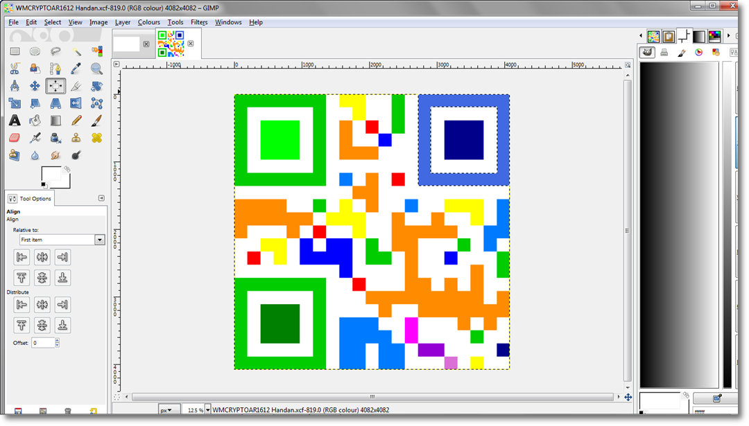Select the Text tool
The width and height of the screenshot is (749, 426).
tap(15, 121)
